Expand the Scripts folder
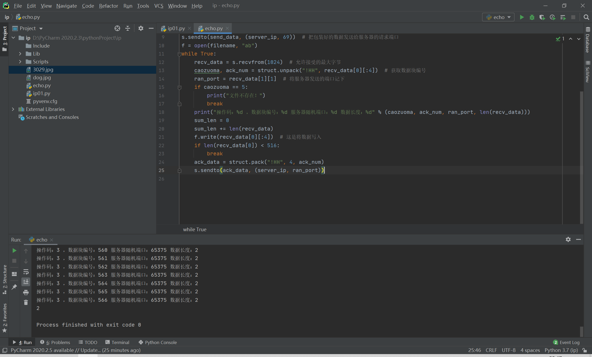592x357 pixels. coord(20,62)
